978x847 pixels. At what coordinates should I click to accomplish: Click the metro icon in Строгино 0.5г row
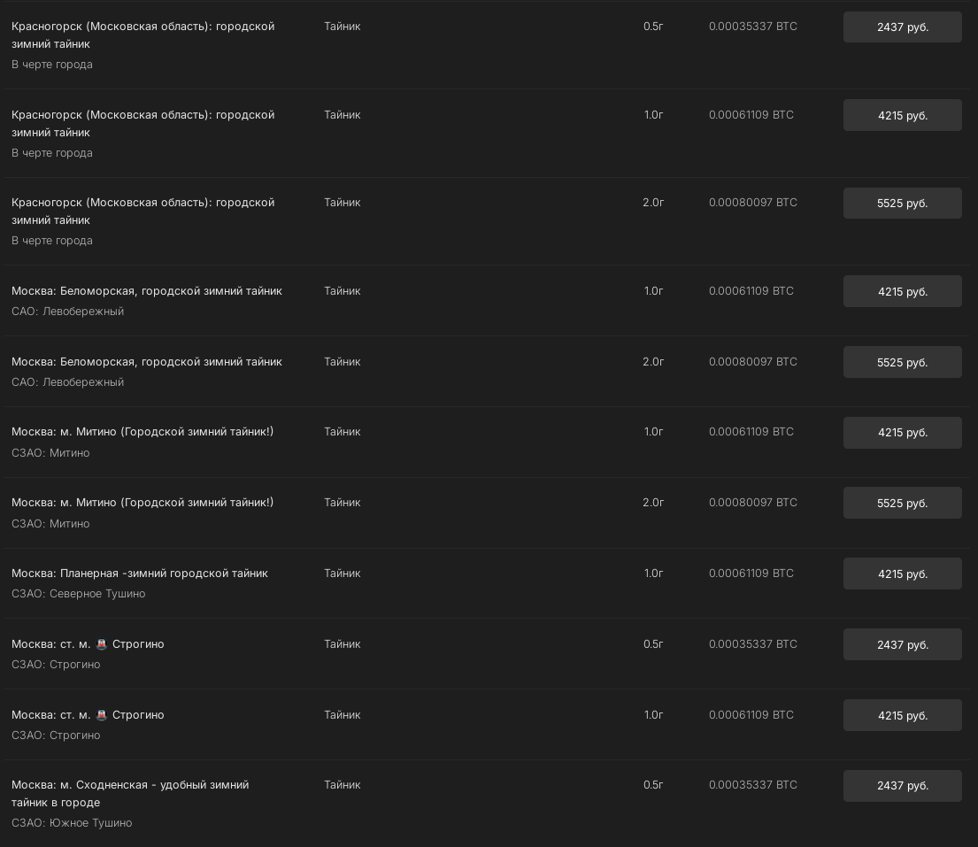coord(101,644)
